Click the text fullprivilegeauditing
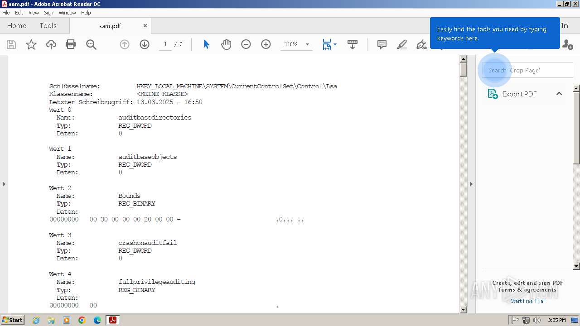580x326 pixels. tap(157, 282)
